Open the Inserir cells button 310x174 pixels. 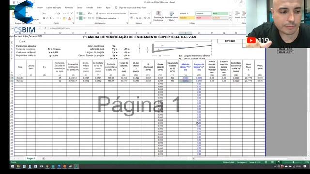click(x=237, y=15)
